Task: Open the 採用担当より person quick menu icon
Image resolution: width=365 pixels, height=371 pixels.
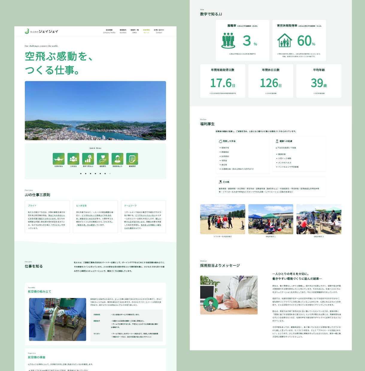Action: pyautogui.click(x=117, y=159)
